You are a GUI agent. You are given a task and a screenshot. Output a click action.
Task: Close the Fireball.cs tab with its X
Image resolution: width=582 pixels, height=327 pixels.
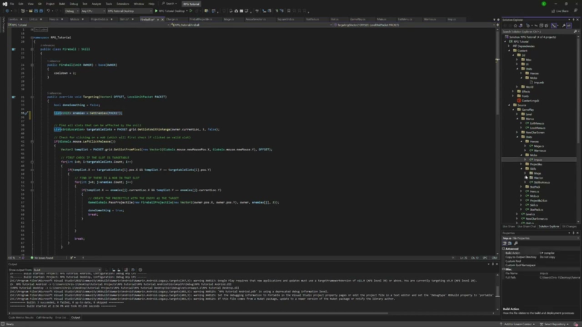tap(162, 20)
